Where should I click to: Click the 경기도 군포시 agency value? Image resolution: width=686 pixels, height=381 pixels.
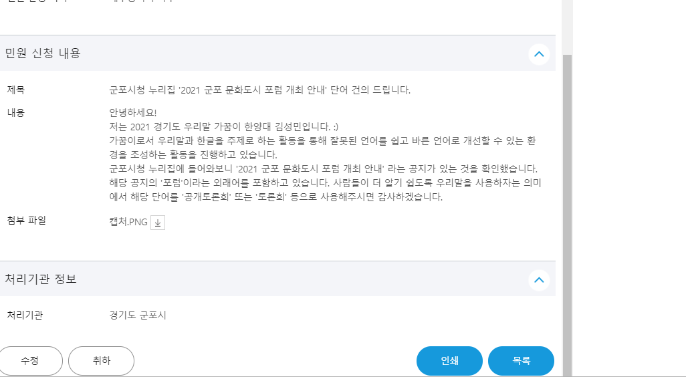tap(138, 315)
